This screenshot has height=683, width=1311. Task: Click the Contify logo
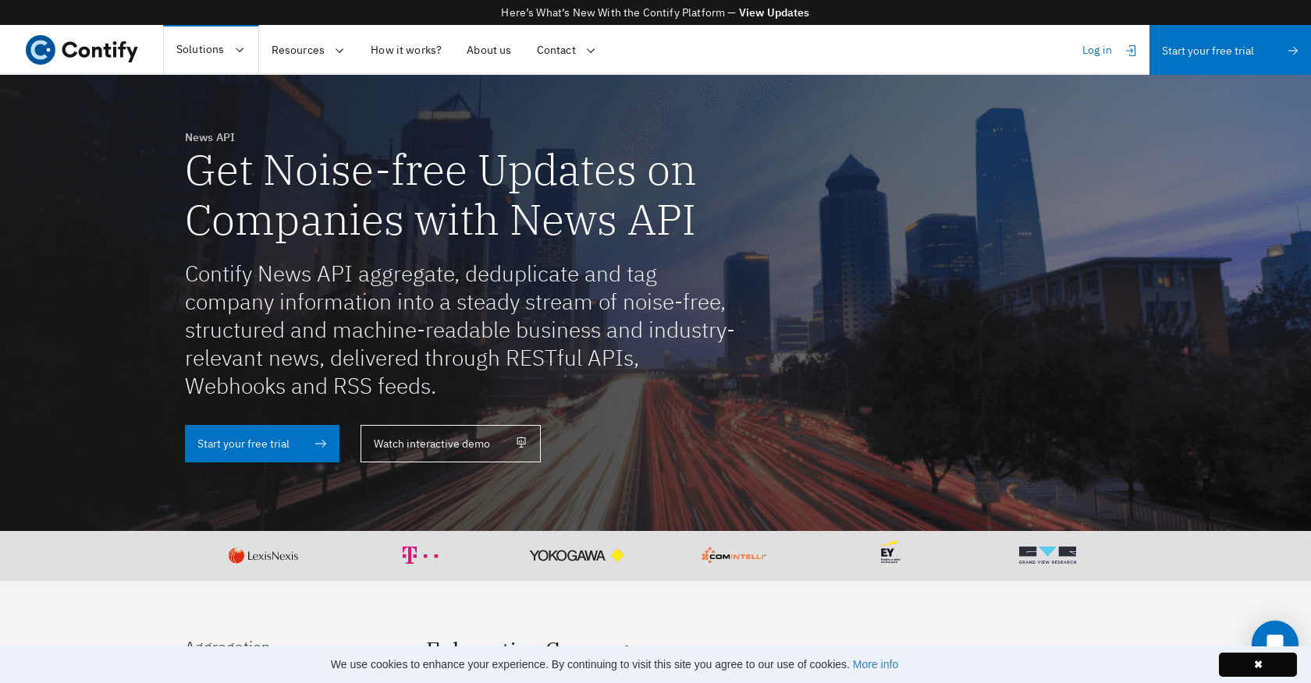click(x=82, y=50)
